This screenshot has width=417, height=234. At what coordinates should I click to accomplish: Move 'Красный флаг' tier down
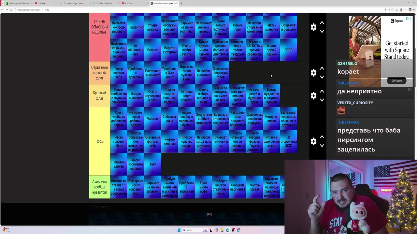click(322, 100)
